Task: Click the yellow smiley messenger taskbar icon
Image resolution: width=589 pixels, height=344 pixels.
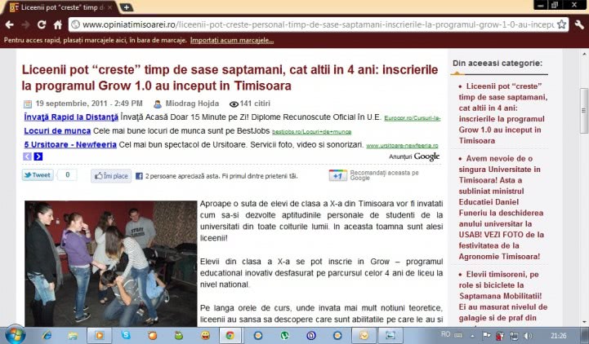Action: pyautogui.click(x=205, y=335)
